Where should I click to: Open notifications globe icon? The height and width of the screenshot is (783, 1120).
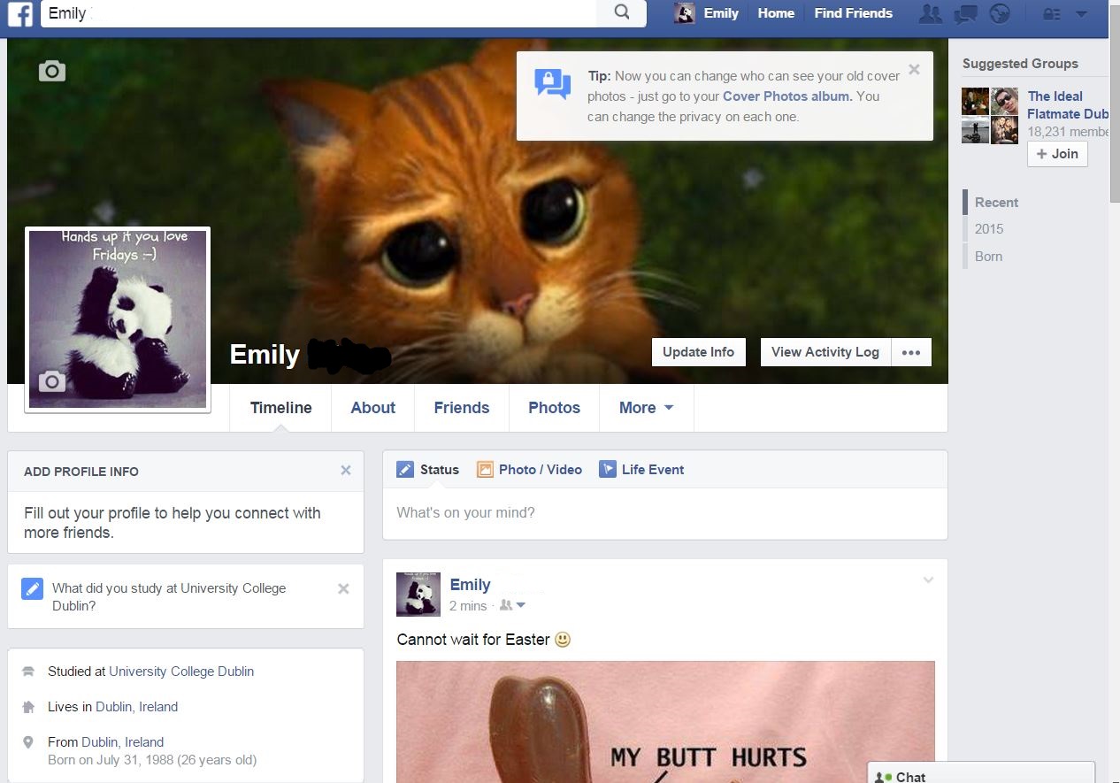coord(1000,13)
